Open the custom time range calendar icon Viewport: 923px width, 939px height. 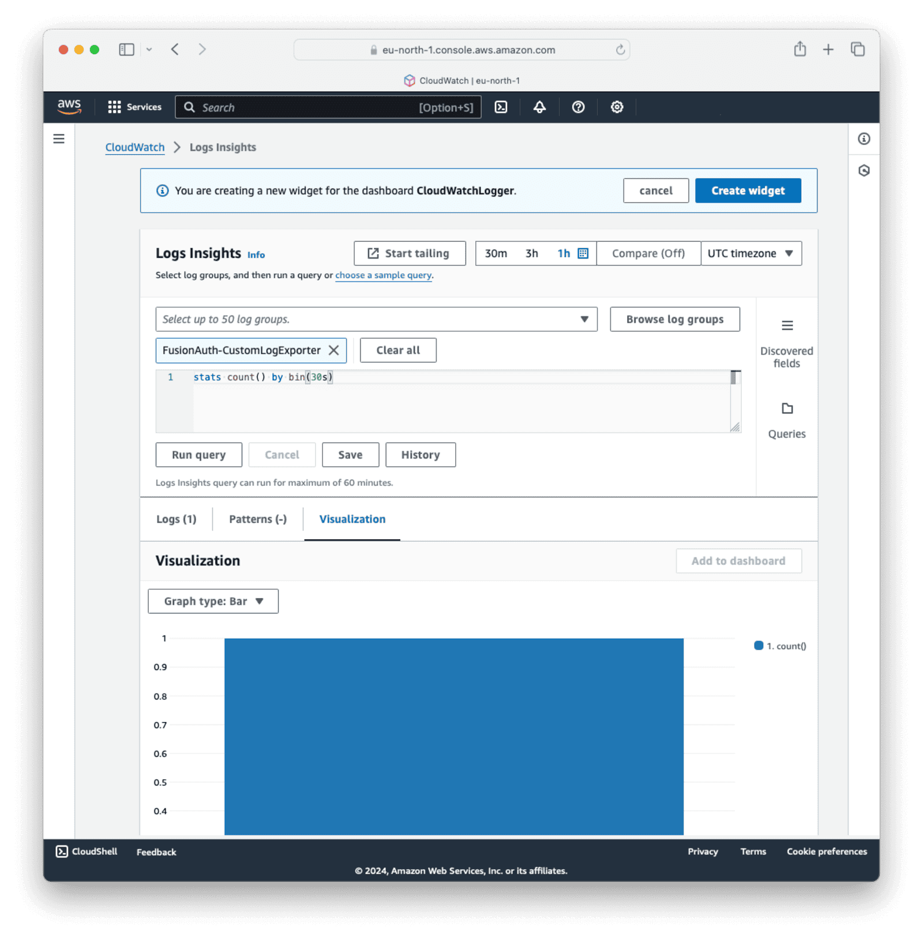tap(583, 253)
